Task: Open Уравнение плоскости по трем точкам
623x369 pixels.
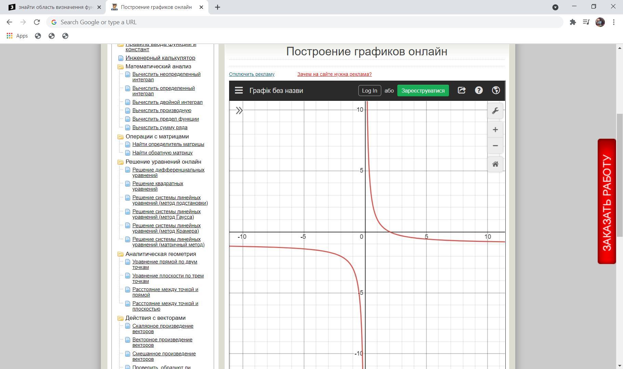Action: [168, 278]
